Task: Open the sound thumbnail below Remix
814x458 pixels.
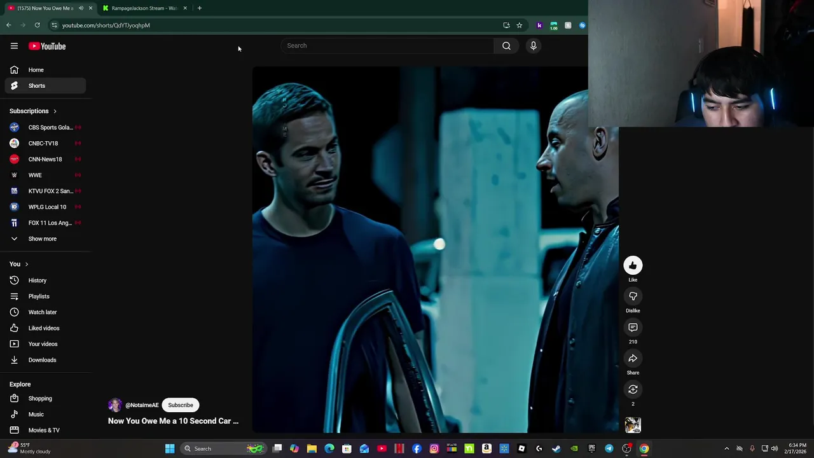Action: 633,425
